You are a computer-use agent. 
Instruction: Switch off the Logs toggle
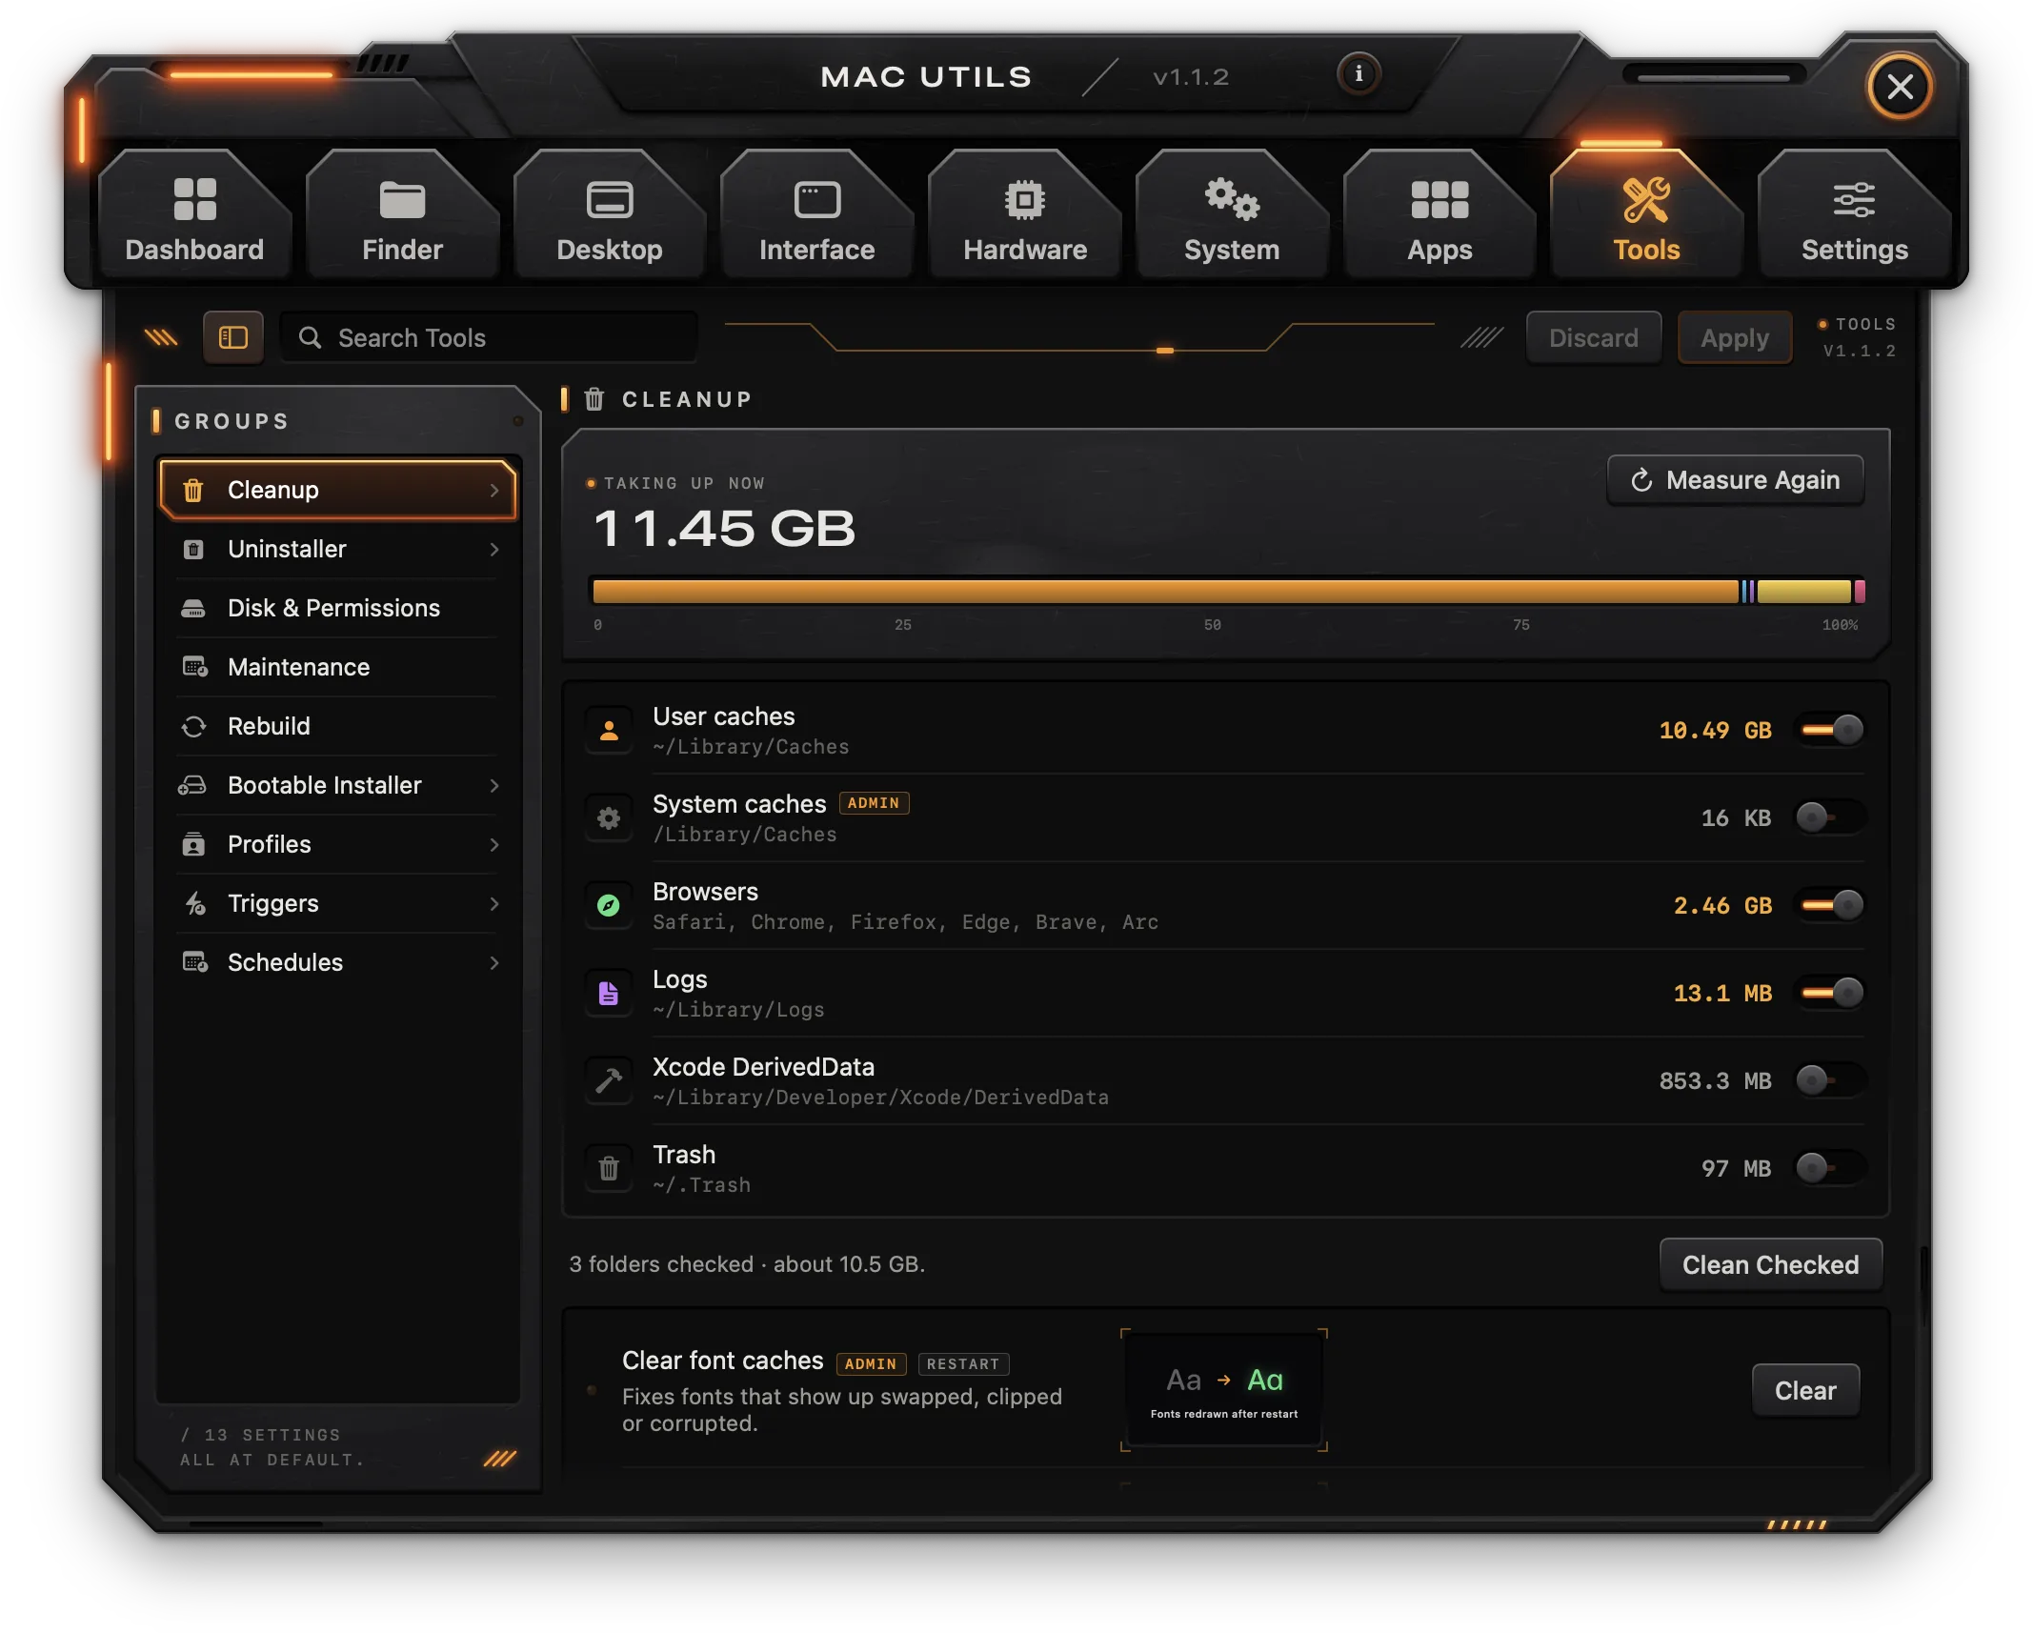[x=1830, y=993]
